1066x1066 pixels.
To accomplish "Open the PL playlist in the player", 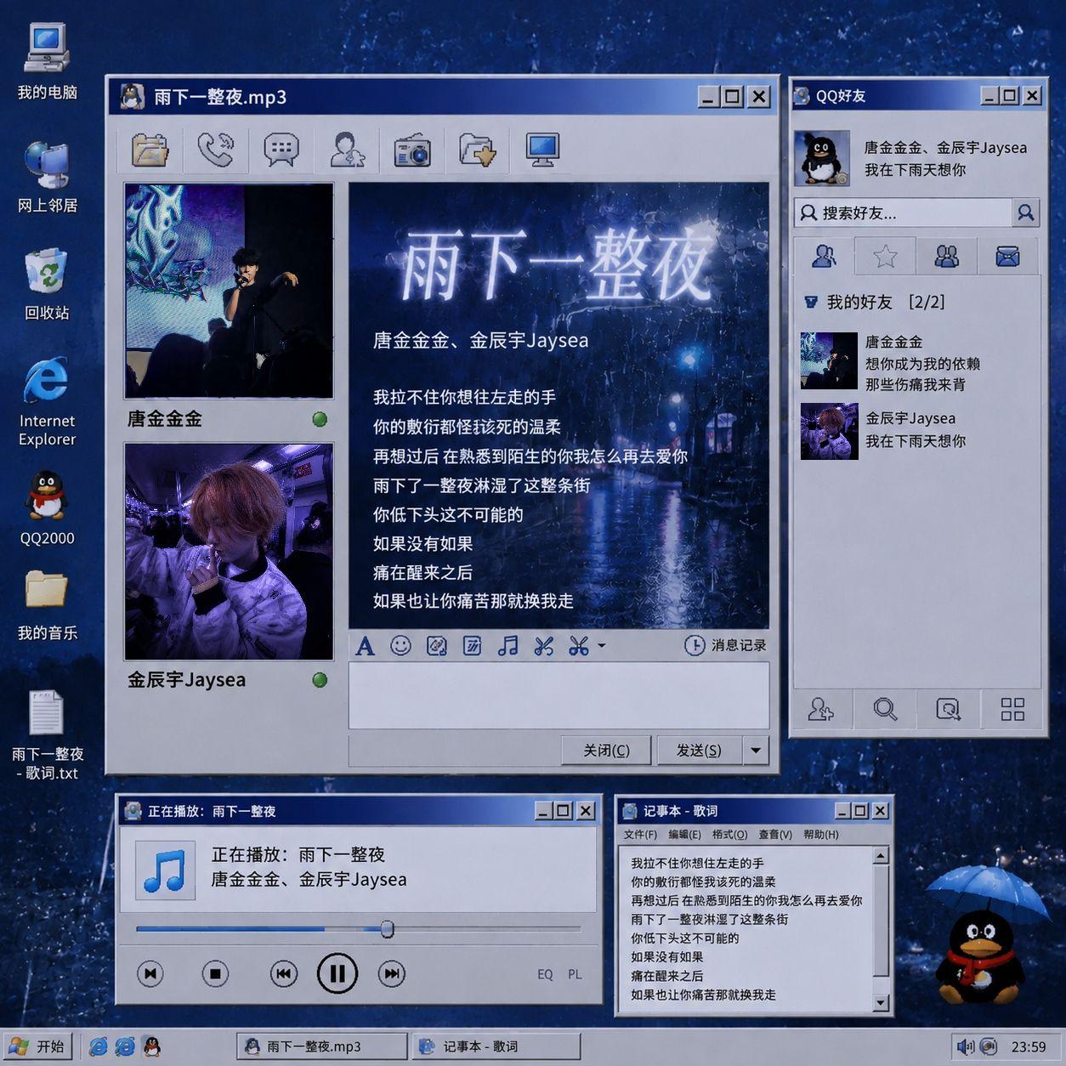I will tap(576, 974).
